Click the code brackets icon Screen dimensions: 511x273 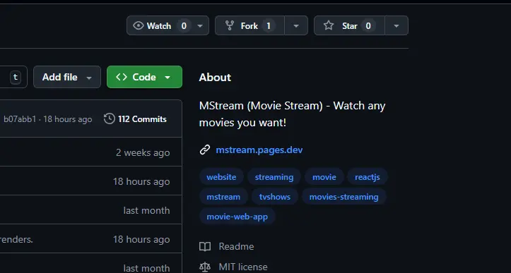122,77
